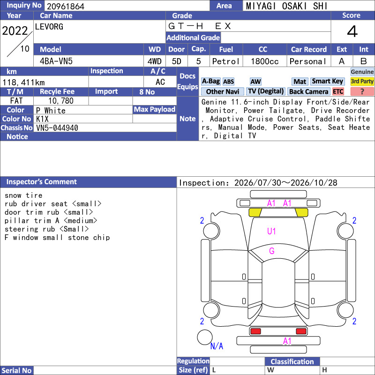Viewport: 375px width, 375px height.
Task: Select the Other Navi badge
Action: pyautogui.click(x=222, y=91)
